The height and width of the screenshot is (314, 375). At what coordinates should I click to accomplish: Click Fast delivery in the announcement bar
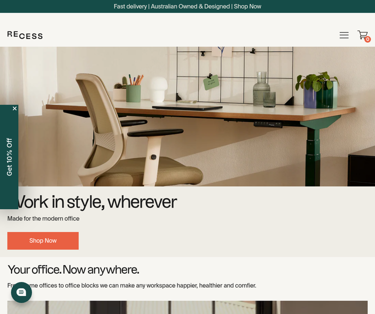(x=130, y=6)
